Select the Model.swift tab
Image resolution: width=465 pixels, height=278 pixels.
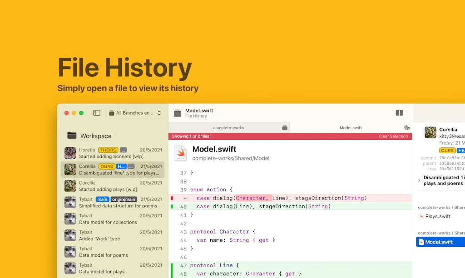[x=351, y=127]
